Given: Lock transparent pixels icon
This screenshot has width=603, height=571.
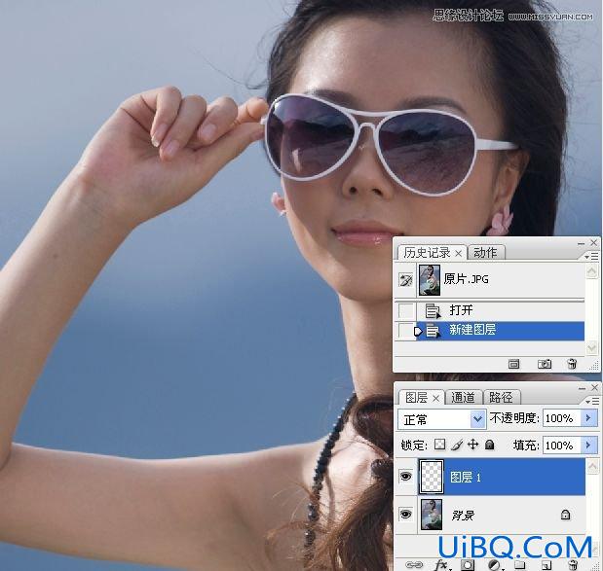Looking at the screenshot, I should tap(439, 445).
